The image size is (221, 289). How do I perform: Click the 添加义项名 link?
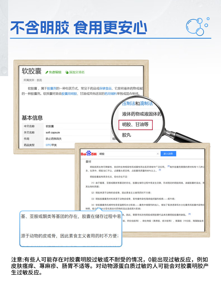(x=75, y=72)
